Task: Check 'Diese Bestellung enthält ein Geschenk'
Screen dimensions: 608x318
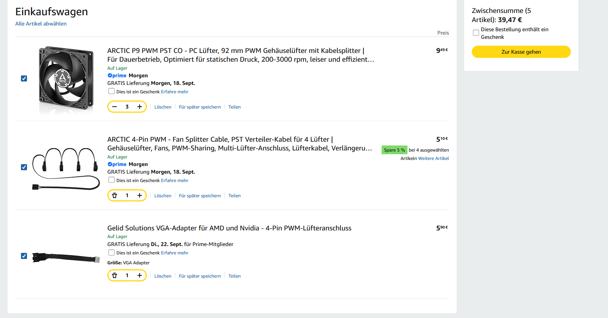Action: [476, 33]
